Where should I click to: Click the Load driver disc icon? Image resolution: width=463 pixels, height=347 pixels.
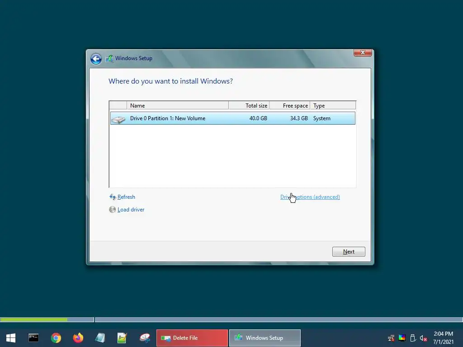pyautogui.click(x=112, y=210)
